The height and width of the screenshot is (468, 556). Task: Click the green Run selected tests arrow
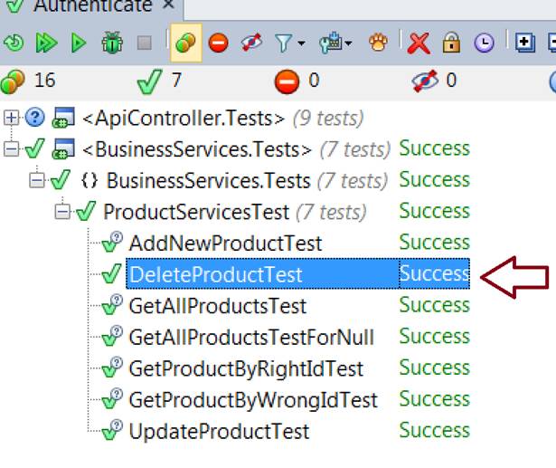tap(80, 42)
